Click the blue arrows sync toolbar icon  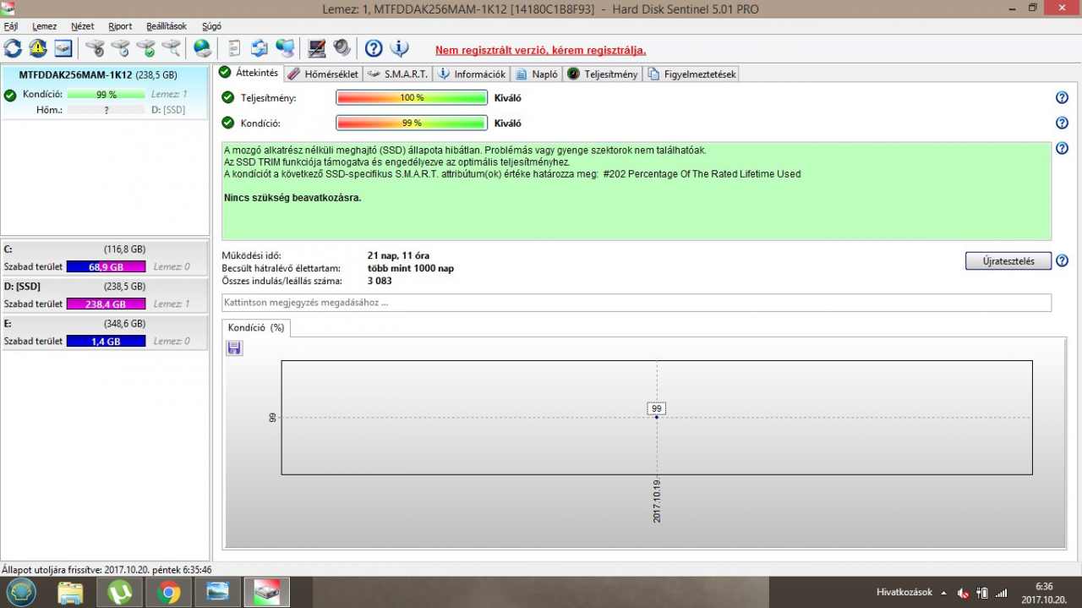click(x=260, y=48)
